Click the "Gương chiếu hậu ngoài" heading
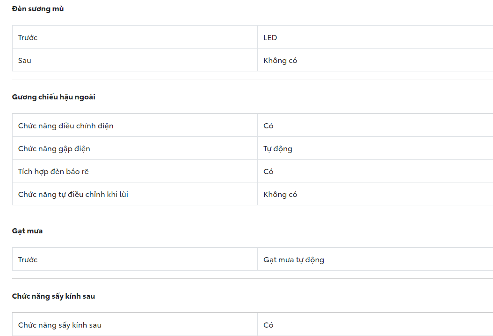The height and width of the screenshot is (336, 493). tap(54, 97)
